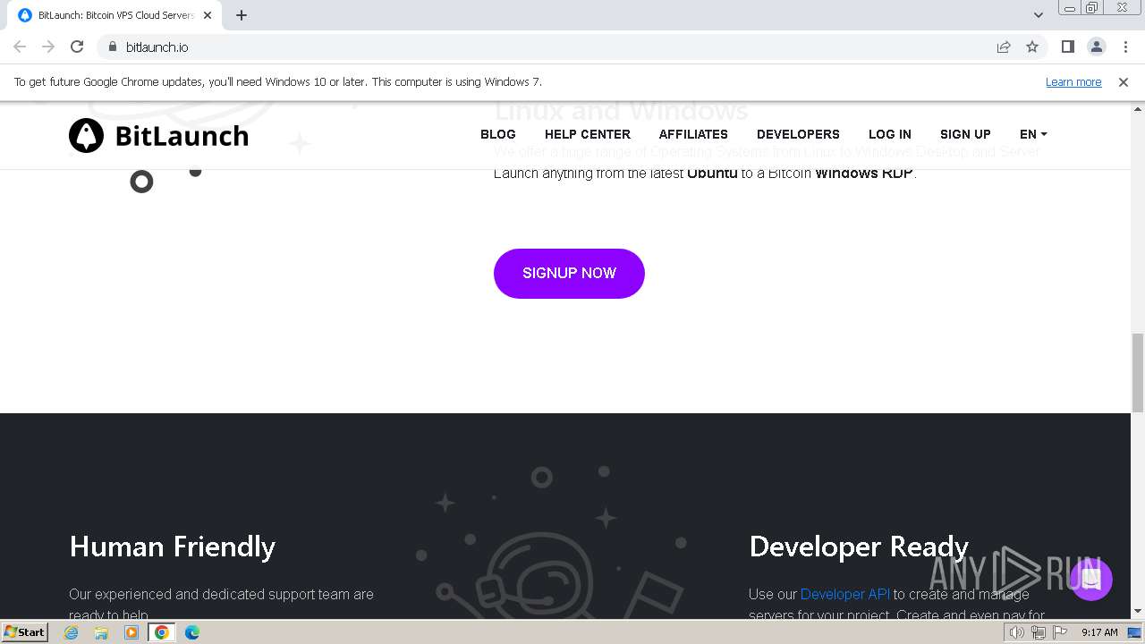Image resolution: width=1145 pixels, height=644 pixels.
Task: Open Chrome three-dot menu
Action: [x=1124, y=47]
